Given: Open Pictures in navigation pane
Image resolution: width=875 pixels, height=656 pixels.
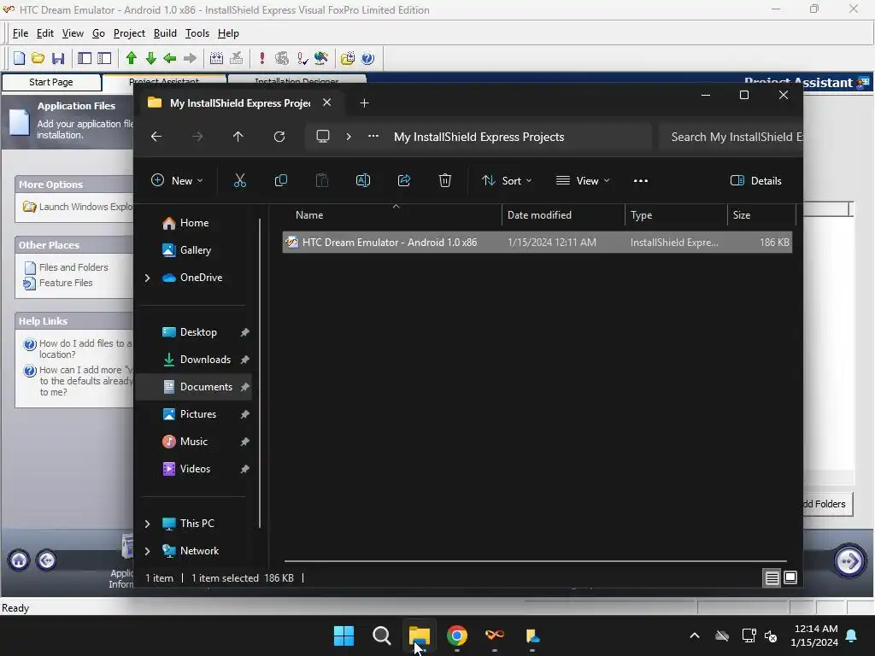Looking at the screenshot, I should 197,414.
